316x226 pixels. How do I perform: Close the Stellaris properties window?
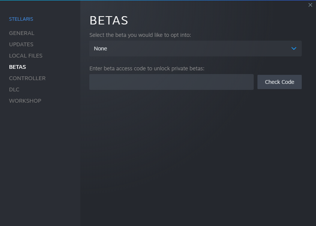(310, 5)
